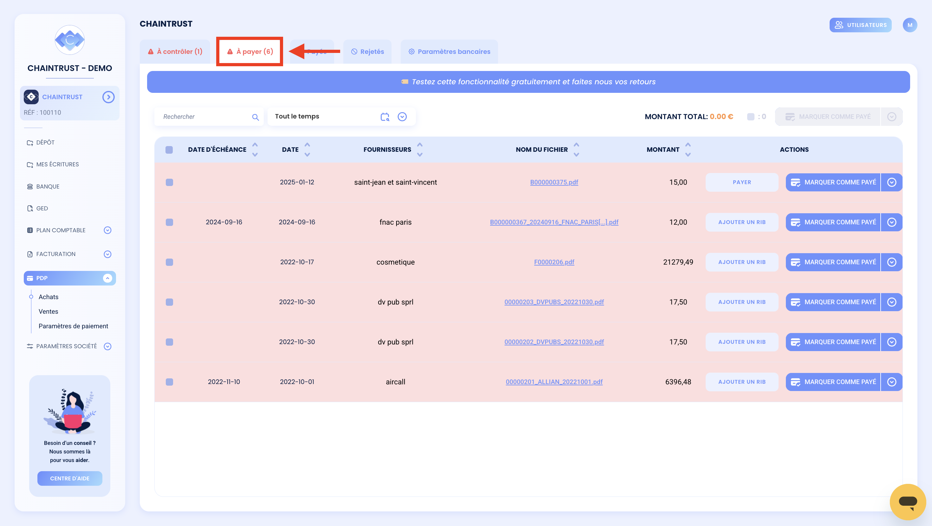Open the yellow chat support bubble

[x=908, y=502]
